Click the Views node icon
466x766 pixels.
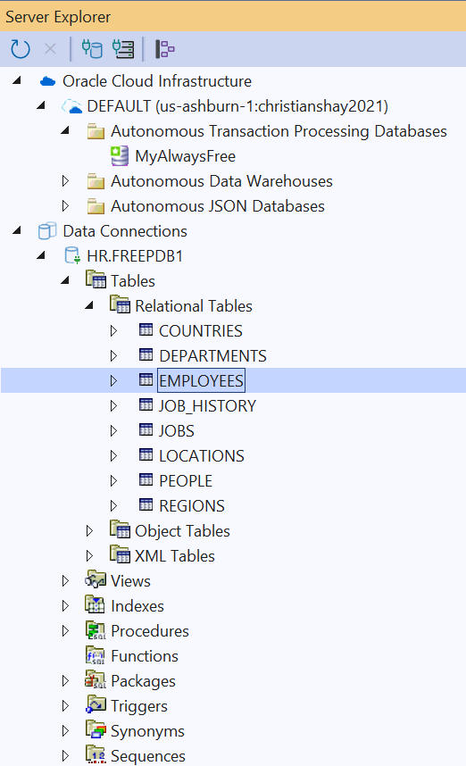click(x=96, y=580)
